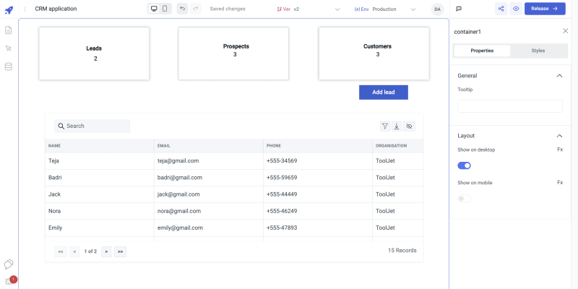Click the Teja name cell

(100, 161)
